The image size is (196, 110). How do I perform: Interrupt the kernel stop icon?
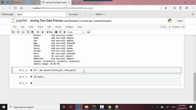pos(56,32)
